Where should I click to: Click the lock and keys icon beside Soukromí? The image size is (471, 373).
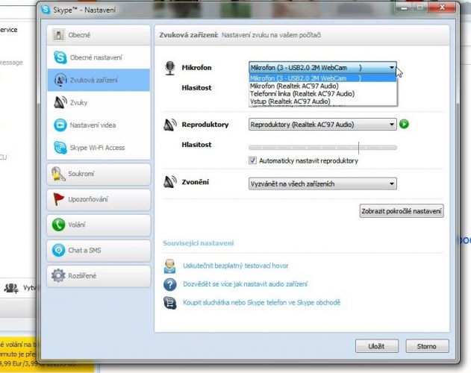[58, 174]
